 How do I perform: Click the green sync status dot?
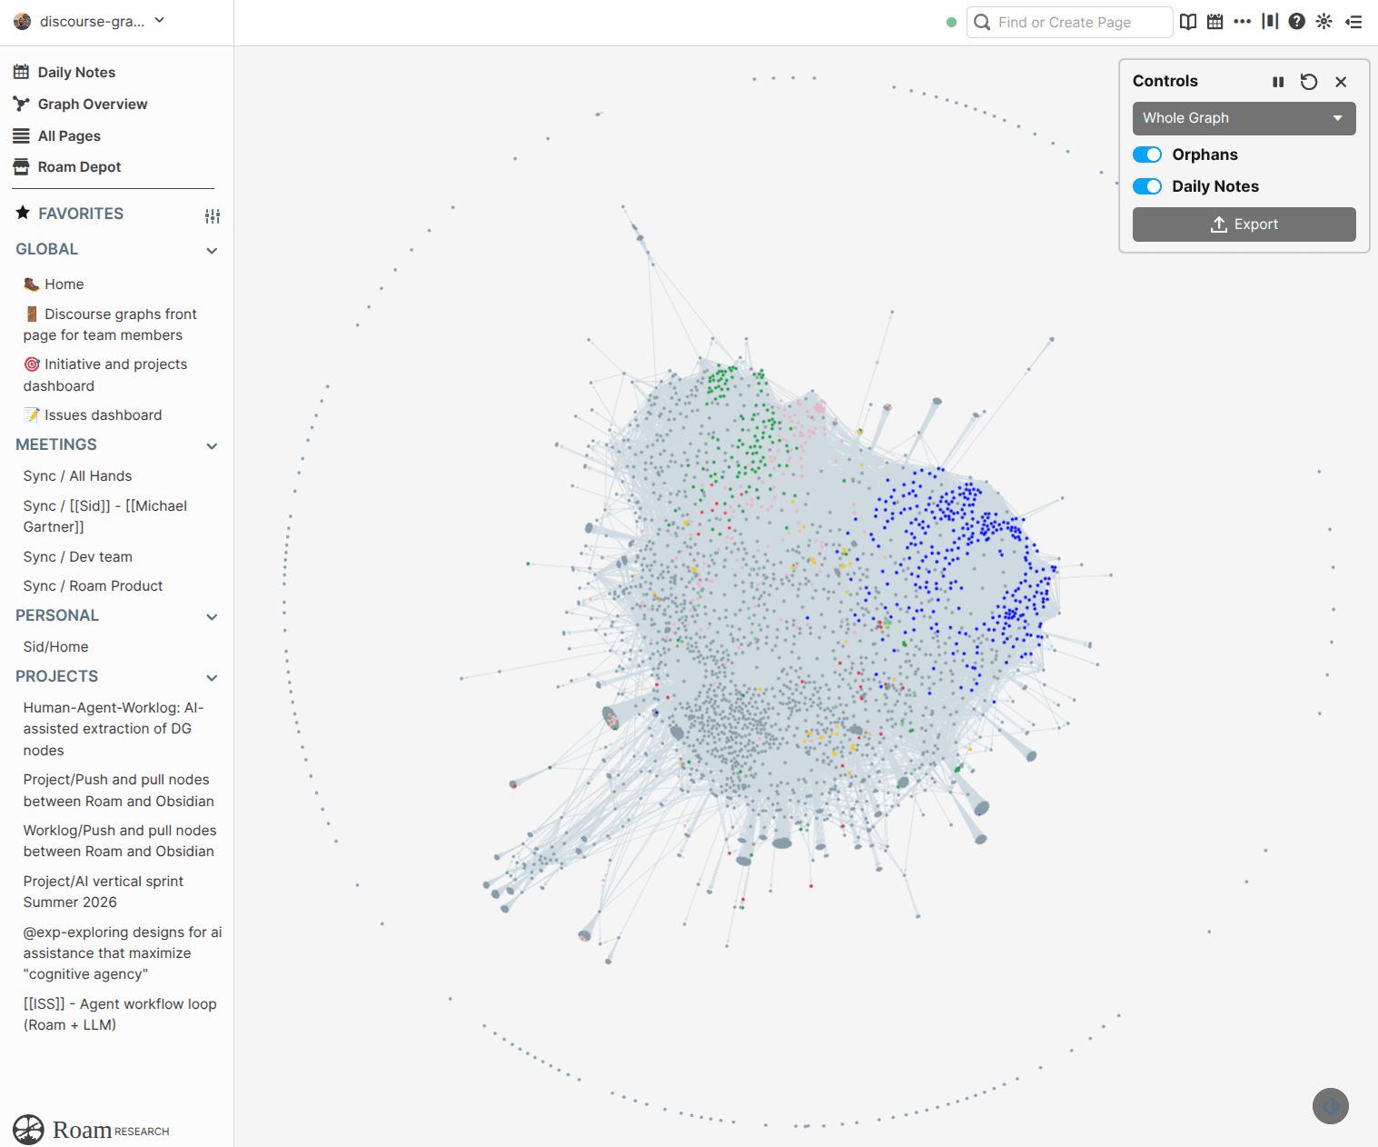(951, 23)
